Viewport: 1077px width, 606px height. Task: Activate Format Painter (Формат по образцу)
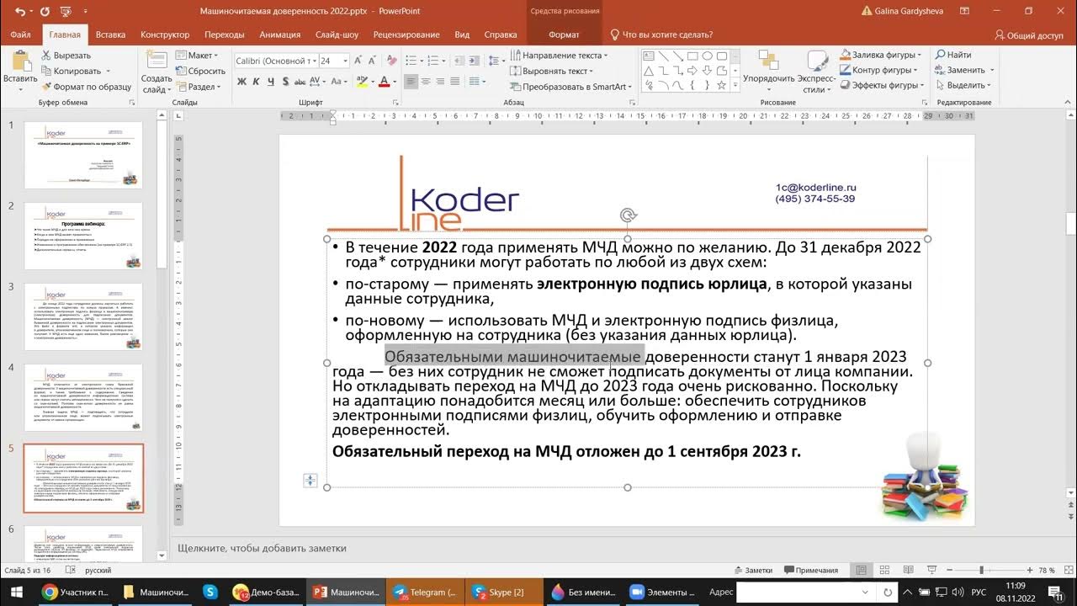click(86, 87)
